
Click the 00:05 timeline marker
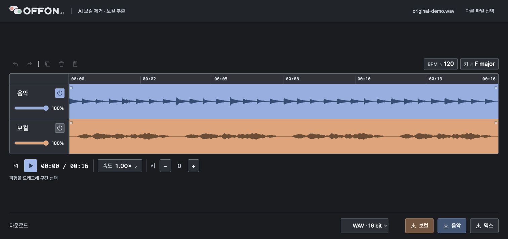click(x=221, y=79)
